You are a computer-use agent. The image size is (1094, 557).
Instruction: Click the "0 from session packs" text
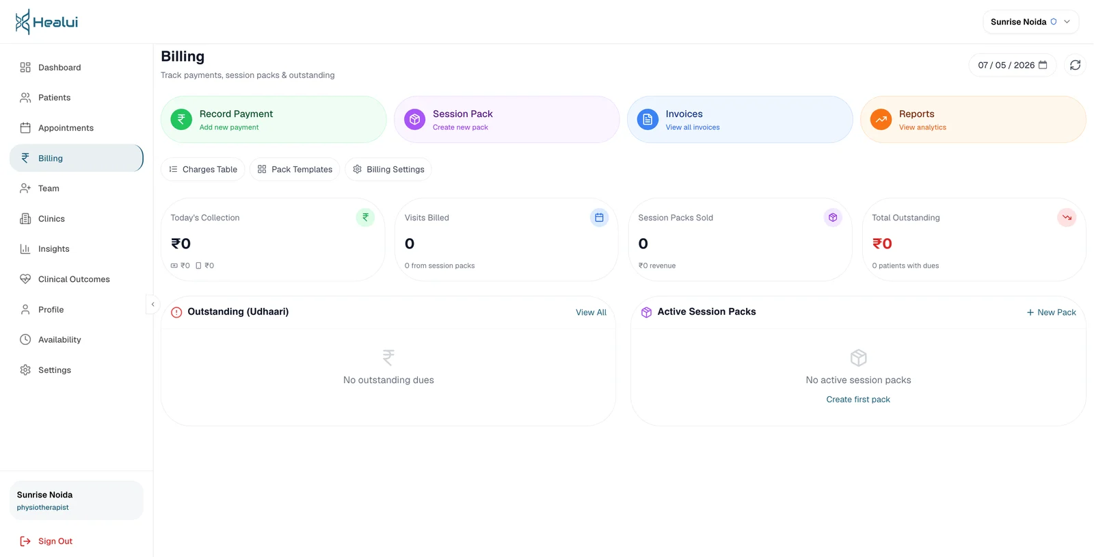(440, 265)
